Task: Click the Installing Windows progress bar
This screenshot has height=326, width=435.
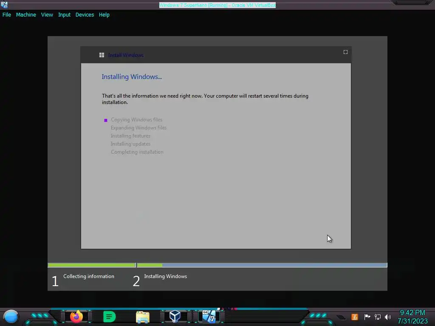Action: pyautogui.click(x=262, y=265)
